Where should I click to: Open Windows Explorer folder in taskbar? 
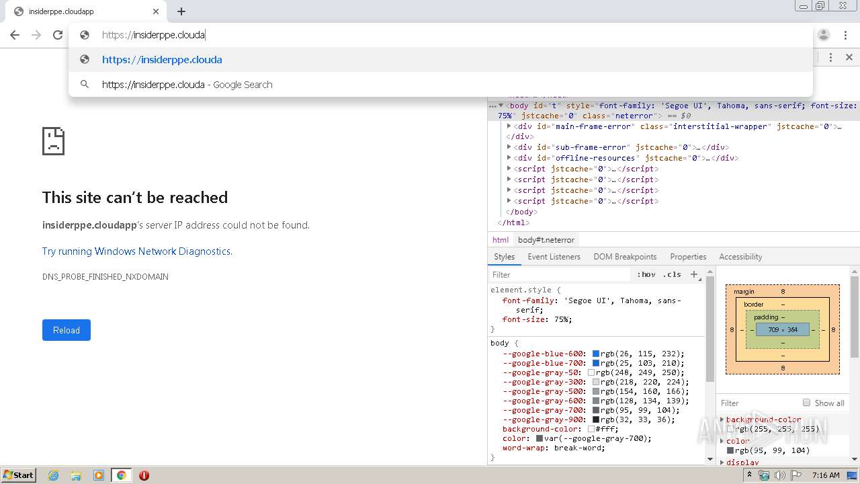coord(76,475)
